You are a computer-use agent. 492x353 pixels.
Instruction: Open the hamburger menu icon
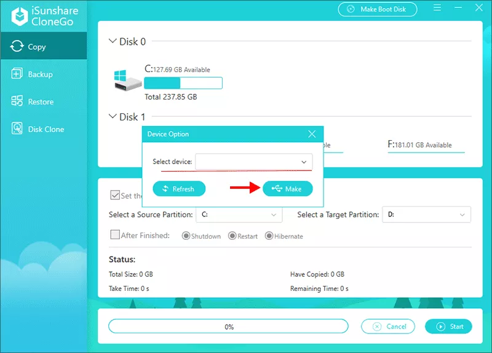437,8
